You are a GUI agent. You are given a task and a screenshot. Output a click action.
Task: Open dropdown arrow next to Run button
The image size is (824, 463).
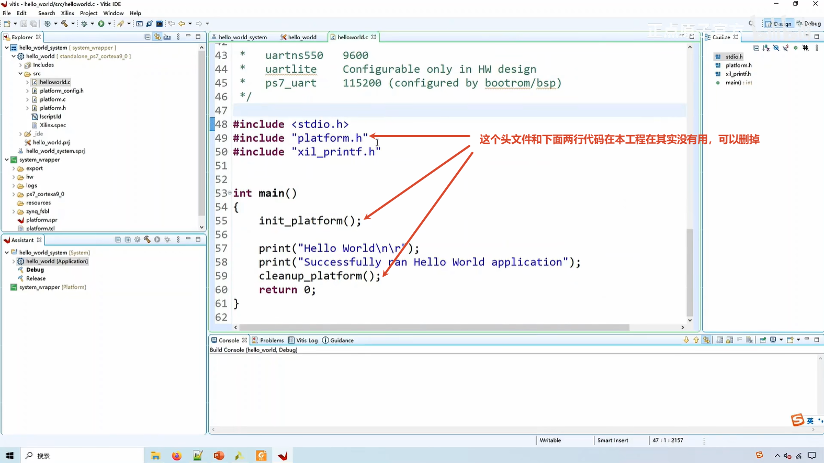click(109, 24)
